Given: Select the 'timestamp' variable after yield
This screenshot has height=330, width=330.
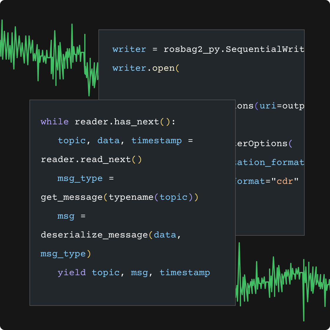Looking at the screenshot, I should [x=185, y=273].
